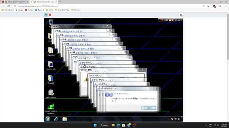Open the Crazy Error Maker bookmark folder
The height and width of the screenshot is (128, 229).
click(62, 10)
